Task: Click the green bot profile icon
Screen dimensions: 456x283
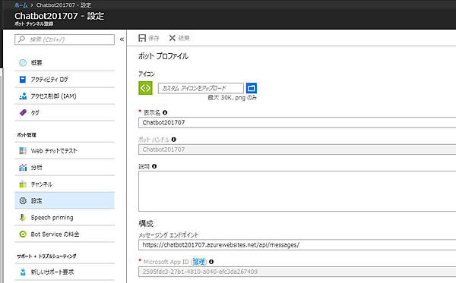Action: 145,88
